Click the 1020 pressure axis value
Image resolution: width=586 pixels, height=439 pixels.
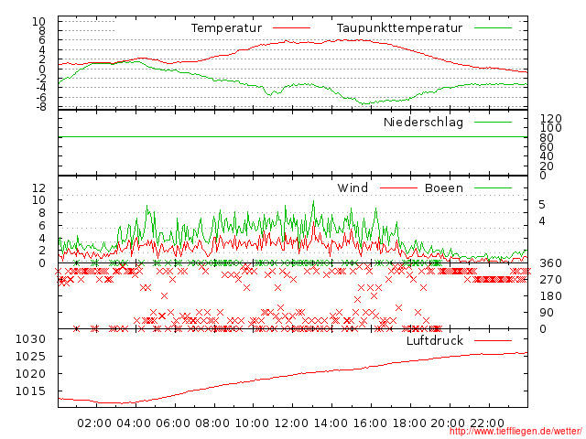(30, 374)
